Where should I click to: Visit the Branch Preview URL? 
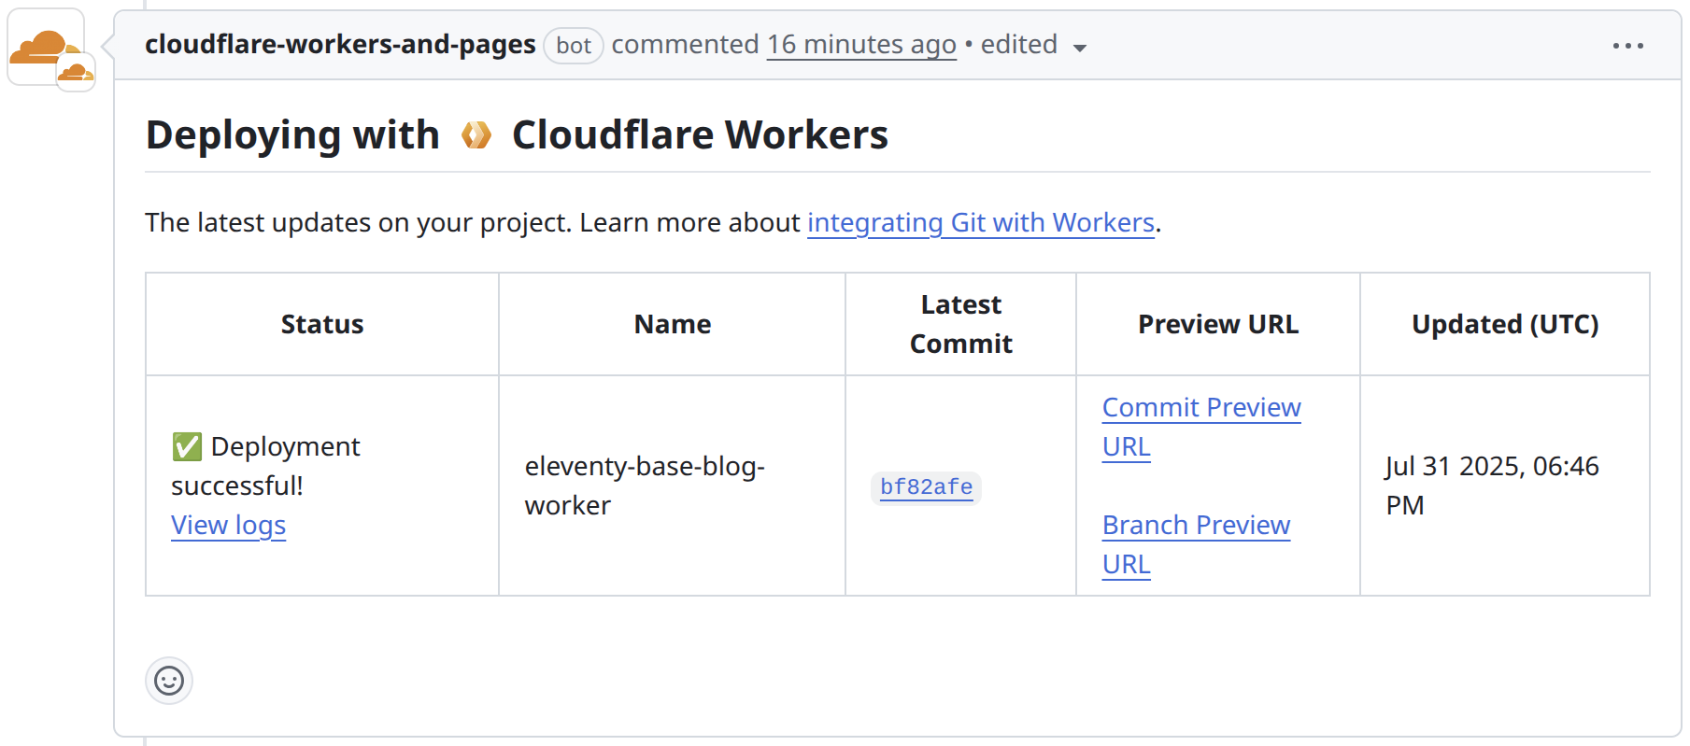click(1195, 526)
